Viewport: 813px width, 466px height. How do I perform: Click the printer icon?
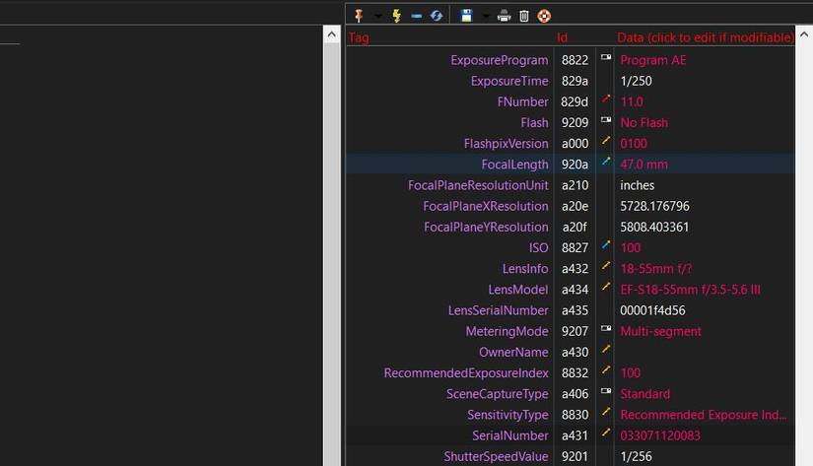[505, 16]
